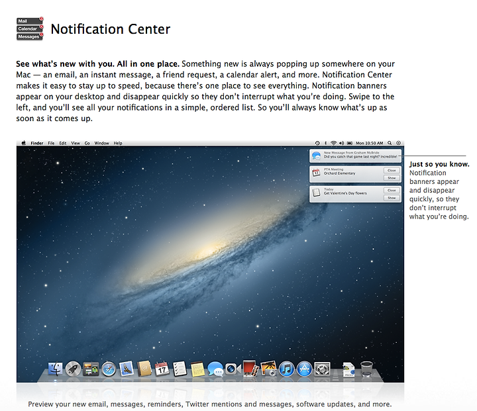Click battery icon in menu bar

point(350,143)
